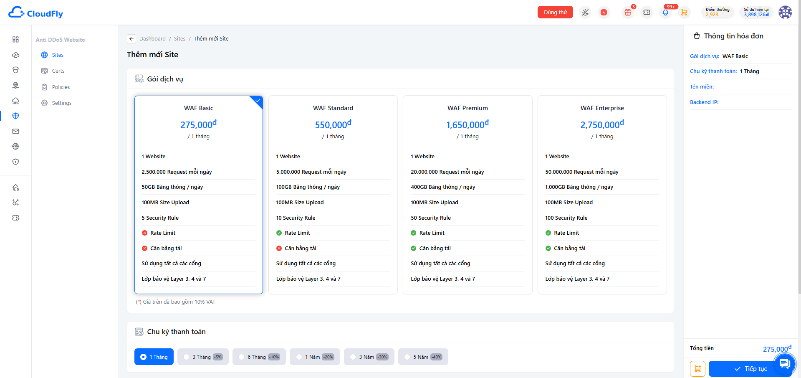801x378 pixels.
Task: Select the 6 Tháng billing cycle
Action: point(259,357)
